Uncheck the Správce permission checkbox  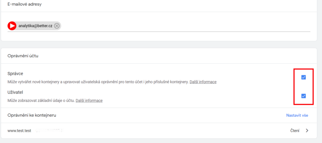[303, 77]
